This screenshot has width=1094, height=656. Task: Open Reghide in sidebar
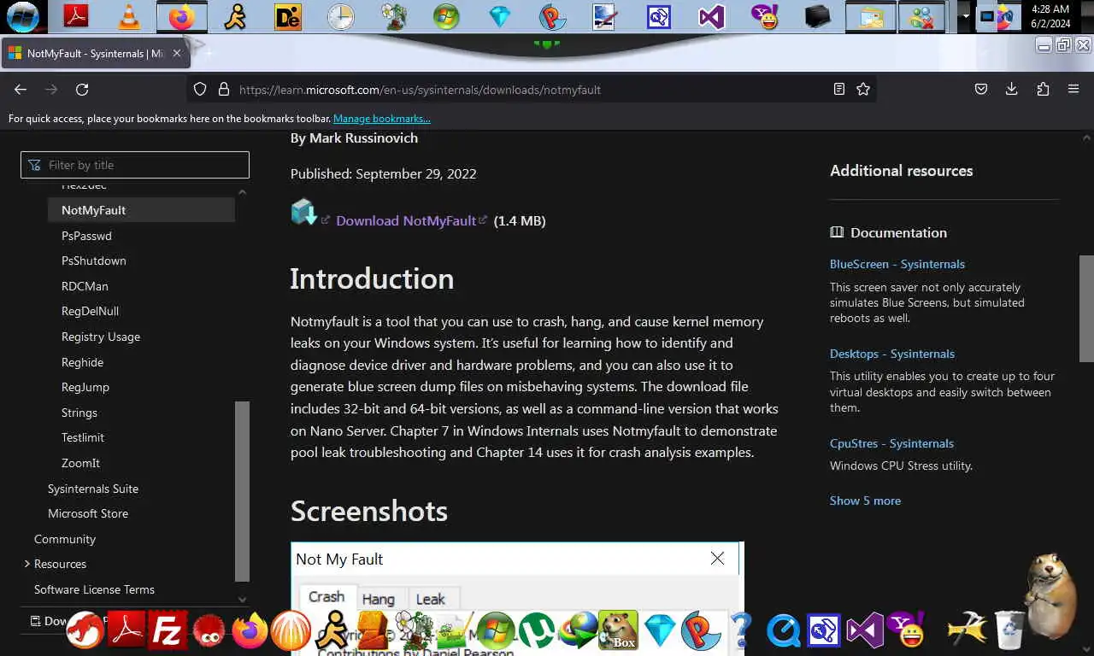[82, 362]
